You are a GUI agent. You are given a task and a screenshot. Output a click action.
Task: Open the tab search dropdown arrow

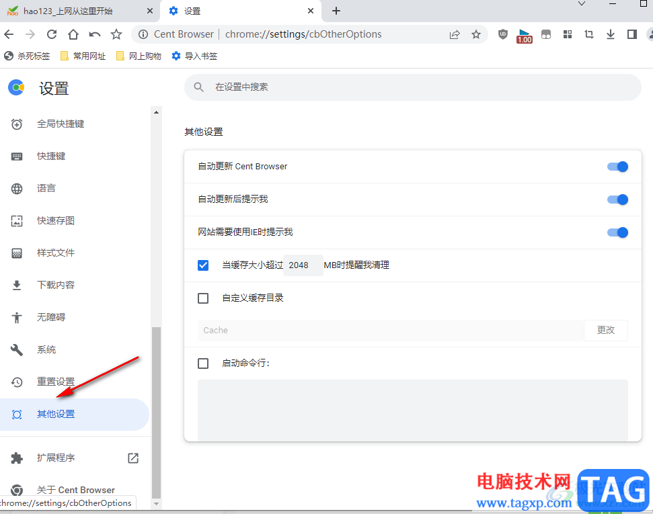pyautogui.click(x=582, y=4)
